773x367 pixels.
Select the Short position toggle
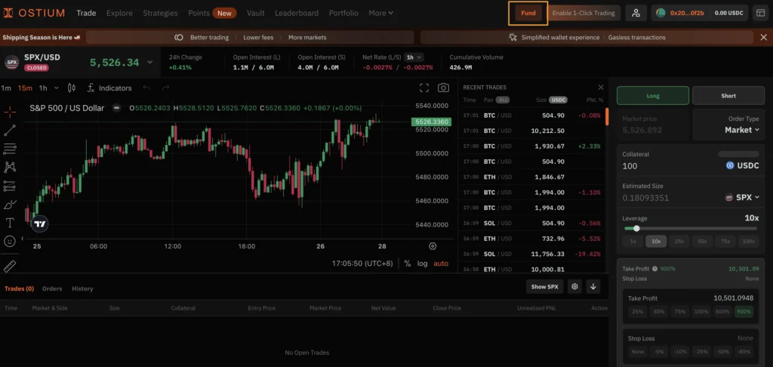click(728, 96)
